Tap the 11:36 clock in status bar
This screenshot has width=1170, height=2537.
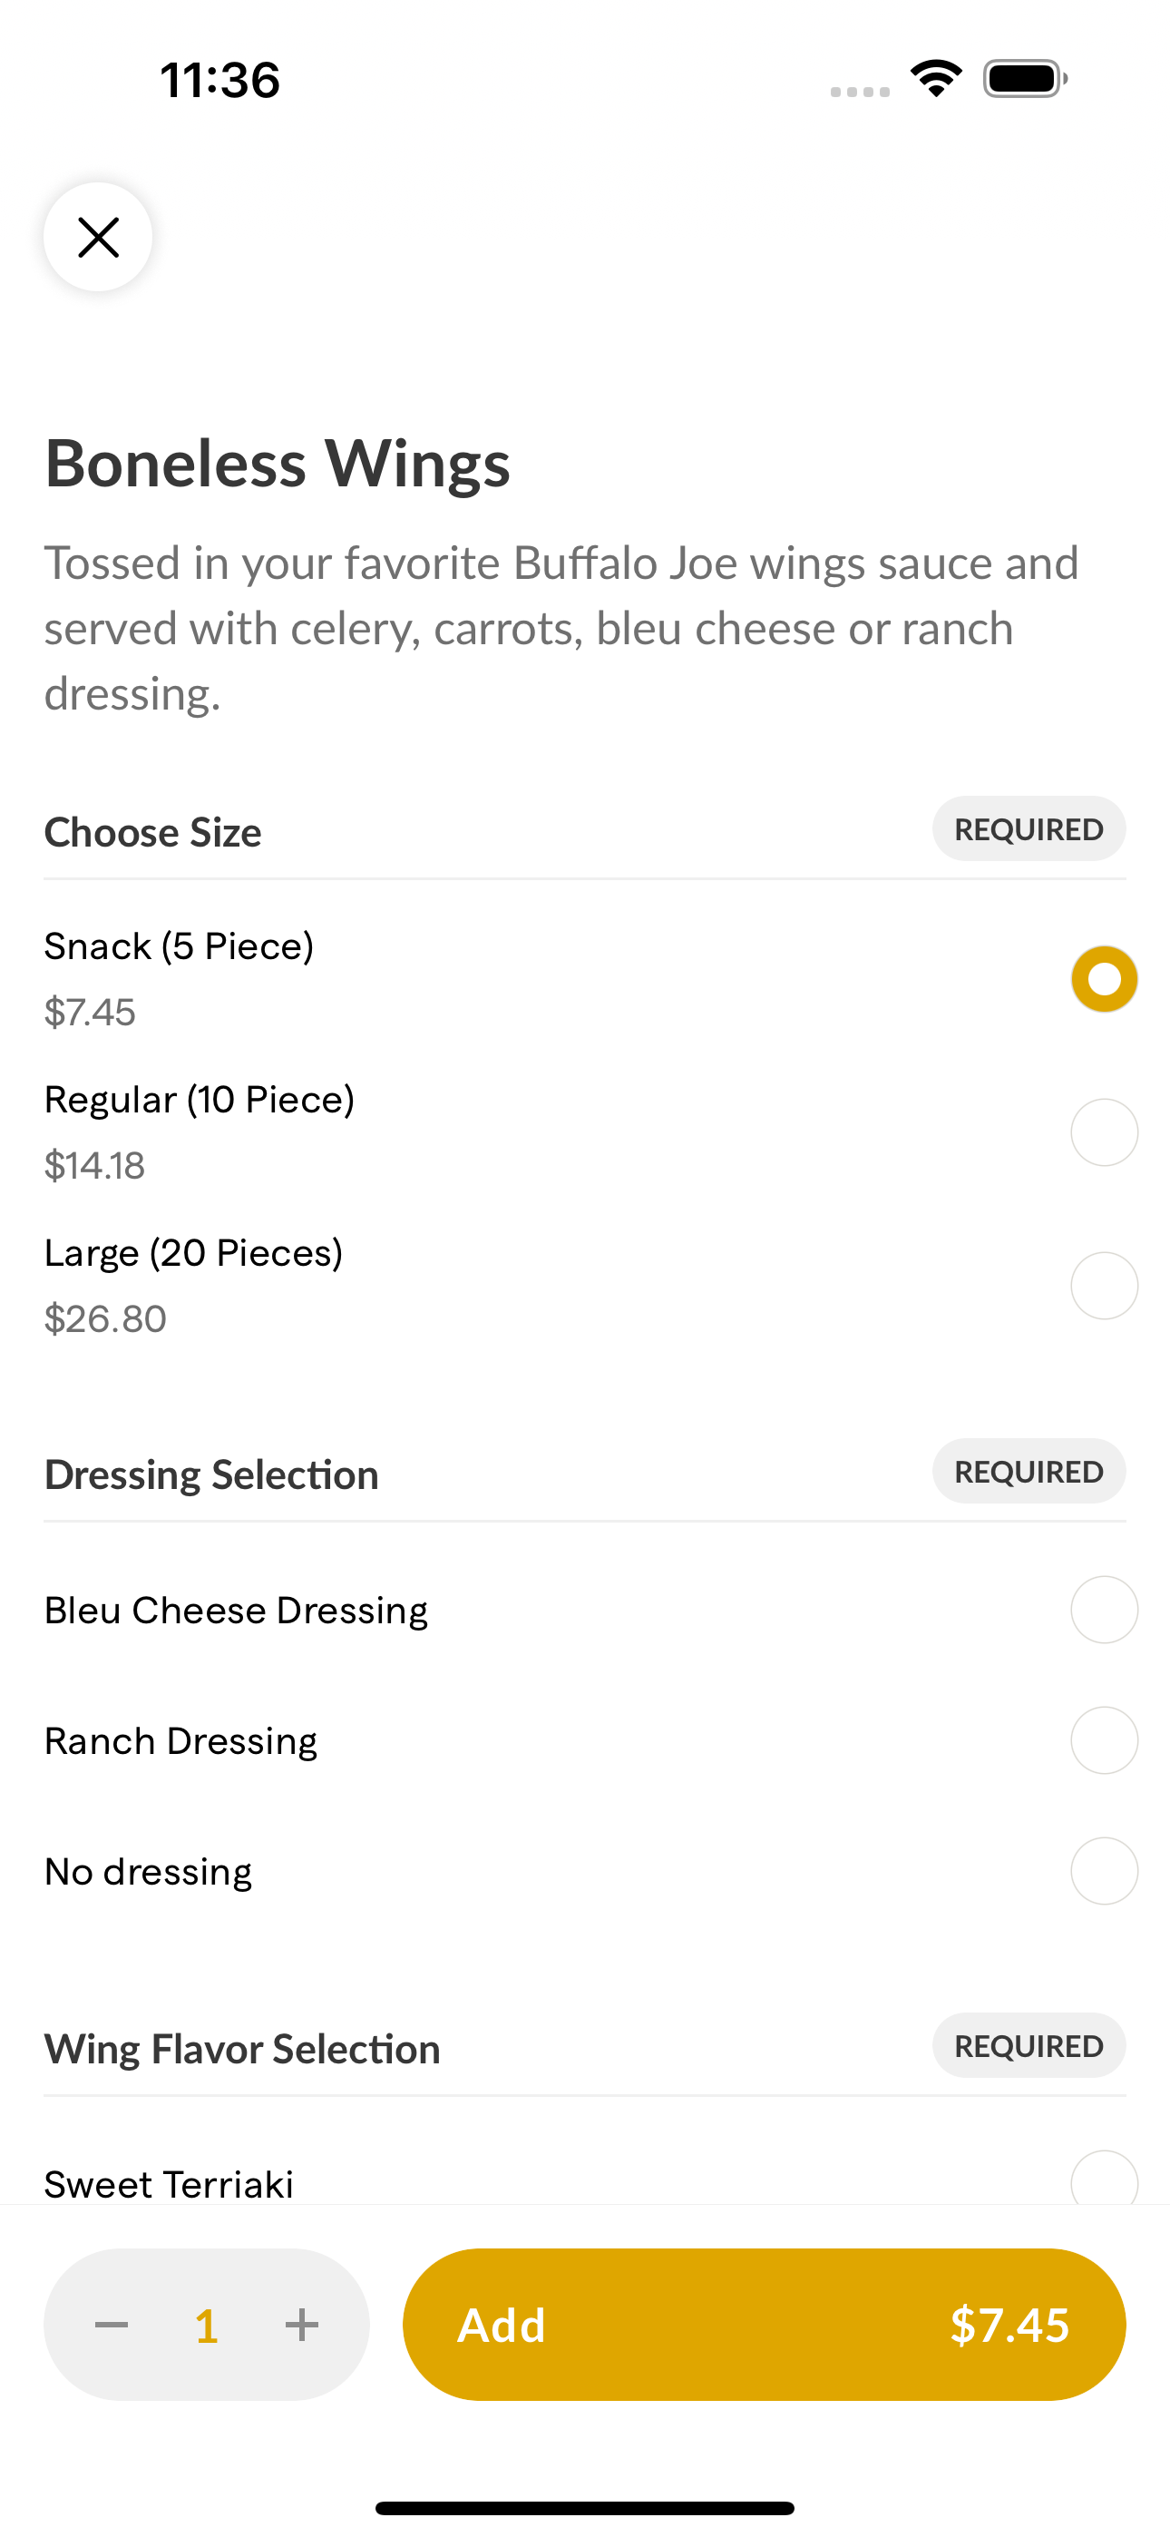coord(220,80)
